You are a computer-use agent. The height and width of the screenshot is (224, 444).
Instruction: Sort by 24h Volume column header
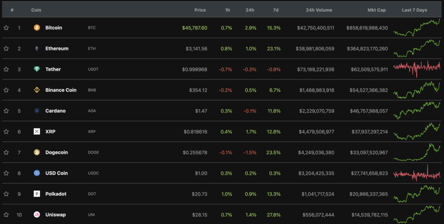319,10
